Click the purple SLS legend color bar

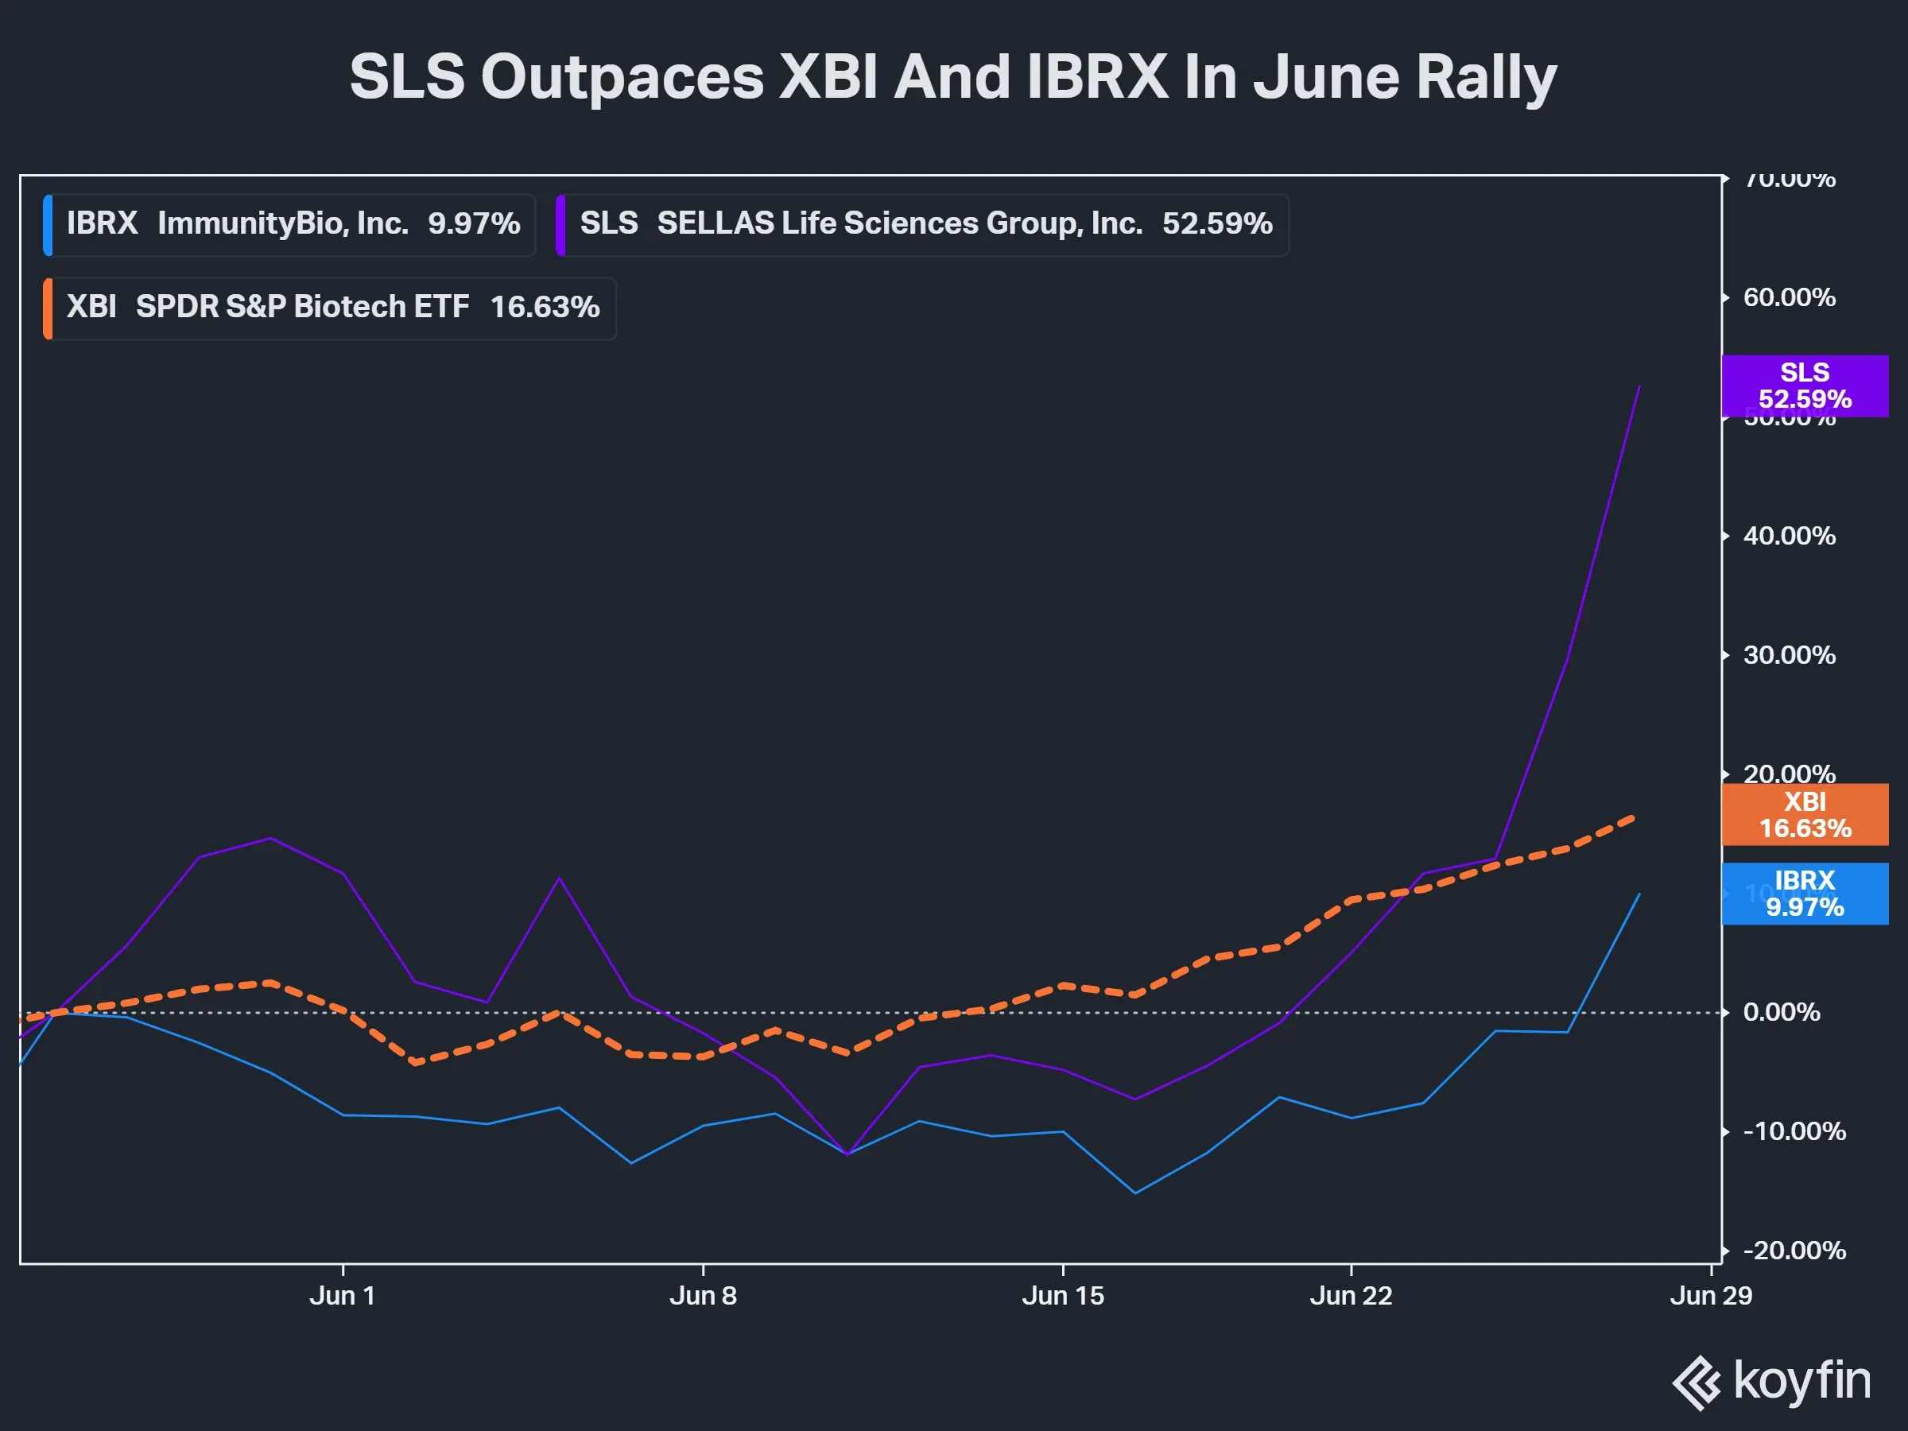tap(560, 225)
